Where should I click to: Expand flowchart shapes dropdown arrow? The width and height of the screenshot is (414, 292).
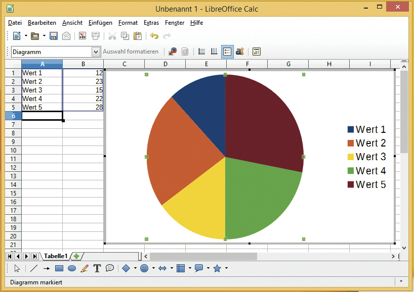(190, 268)
